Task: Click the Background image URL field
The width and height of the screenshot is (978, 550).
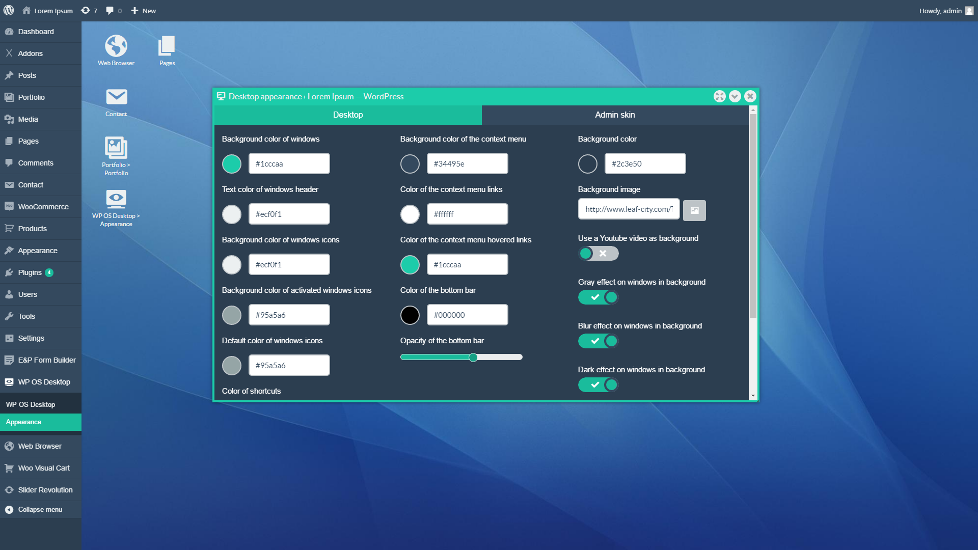Action: [629, 209]
